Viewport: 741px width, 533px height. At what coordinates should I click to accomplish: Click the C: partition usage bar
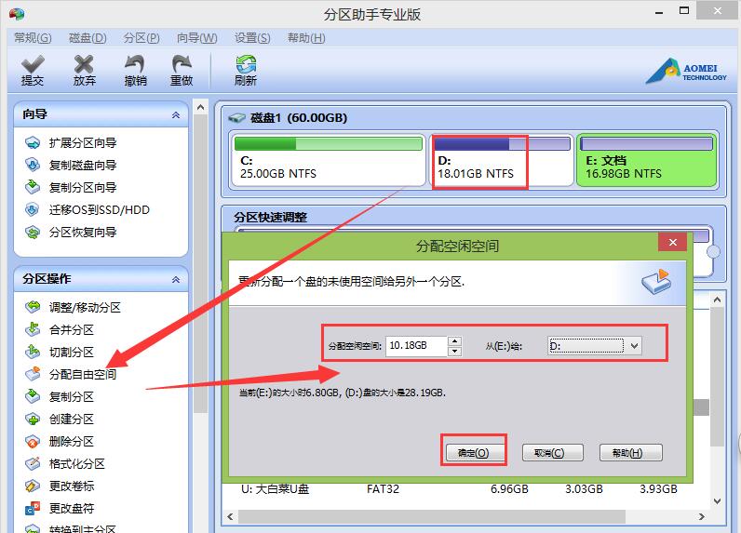329,143
